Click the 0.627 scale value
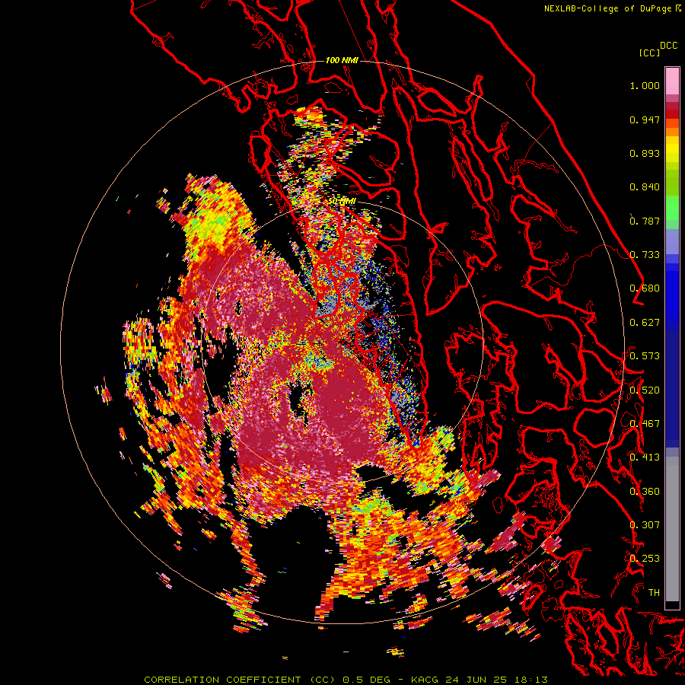 click(645, 323)
